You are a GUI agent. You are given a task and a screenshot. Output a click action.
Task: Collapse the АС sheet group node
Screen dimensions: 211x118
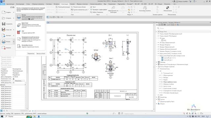click(158, 71)
